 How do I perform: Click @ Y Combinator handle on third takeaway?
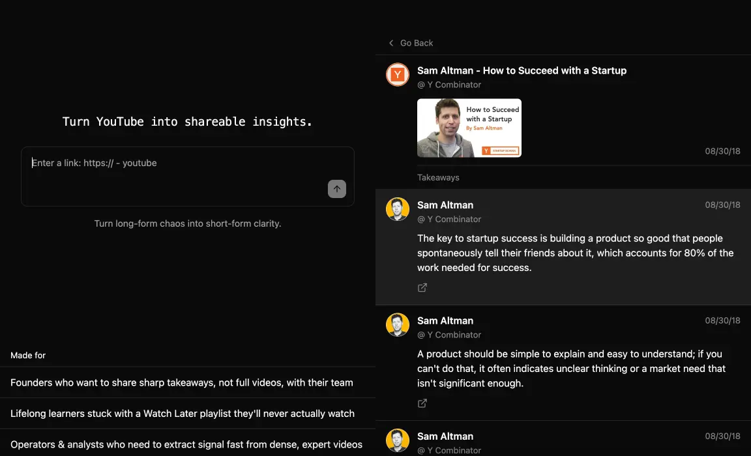point(449,450)
